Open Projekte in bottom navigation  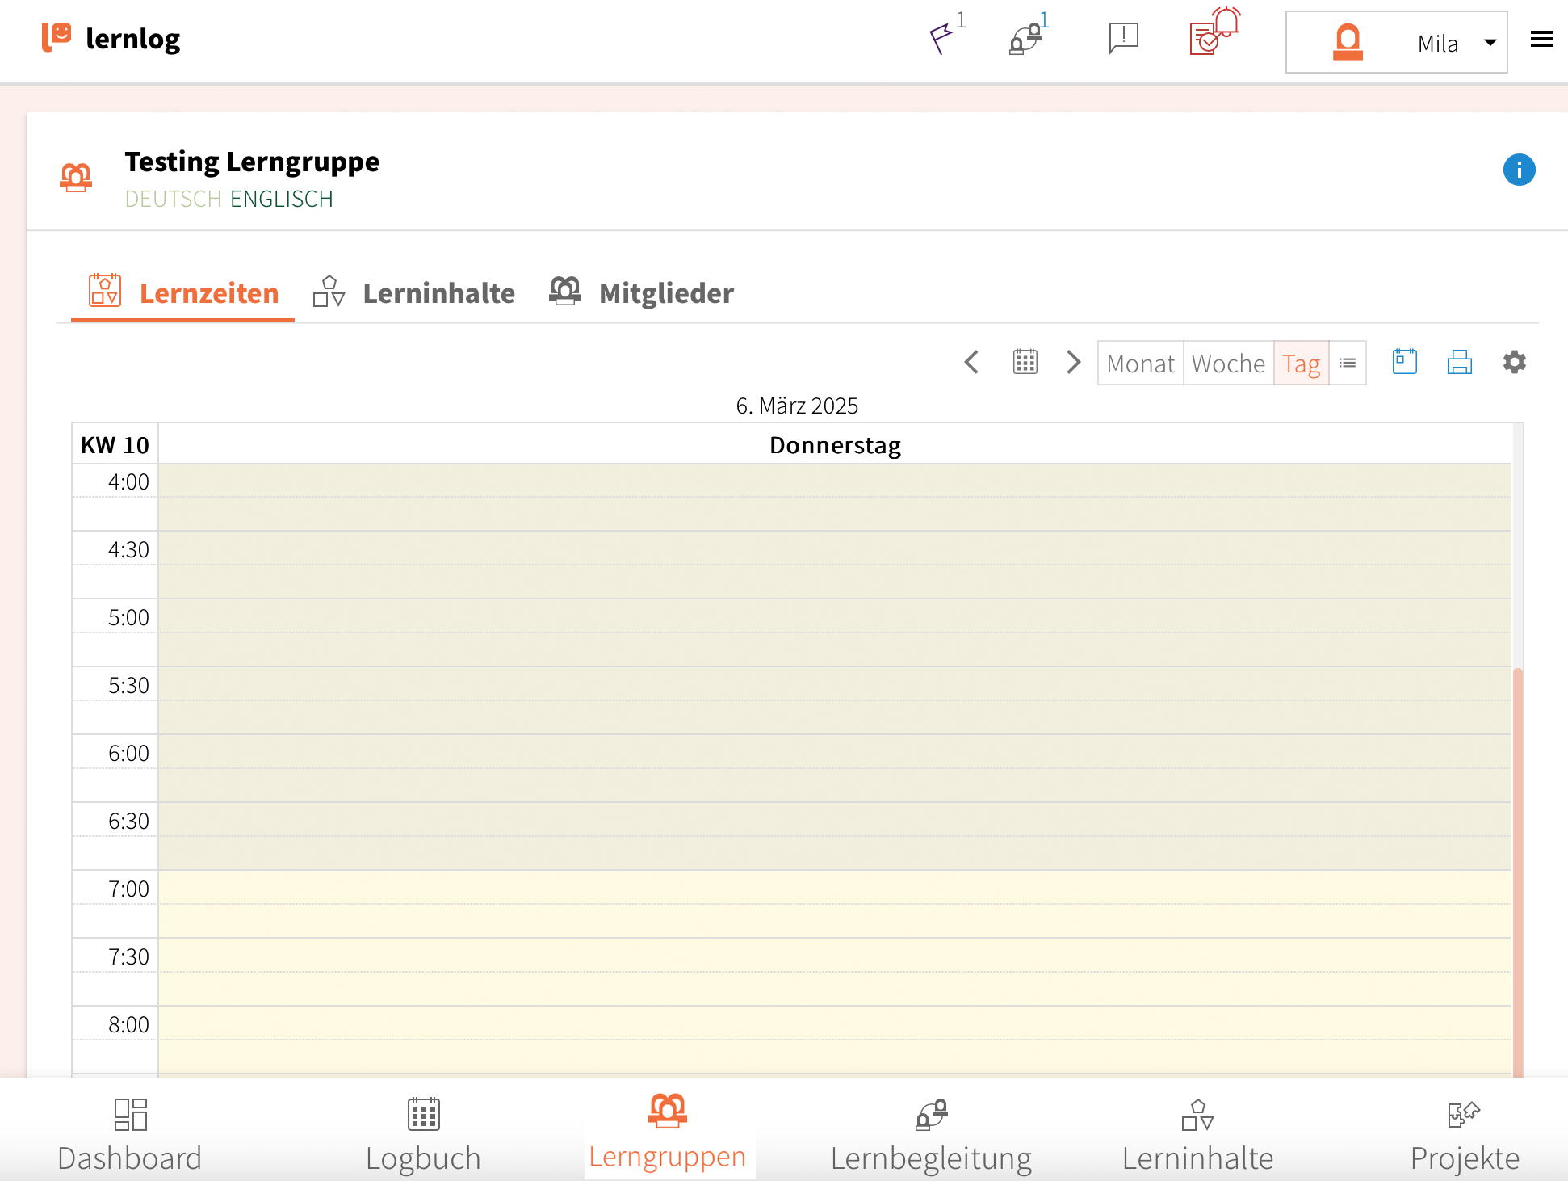pyautogui.click(x=1465, y=1136)
